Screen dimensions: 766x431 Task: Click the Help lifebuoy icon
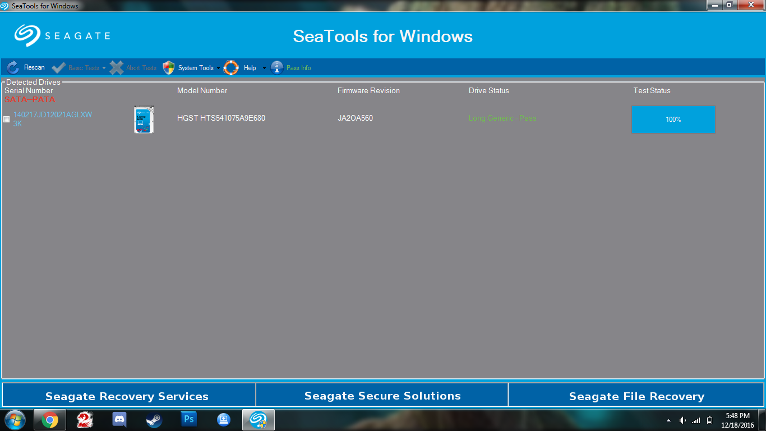tap(231, 68)
